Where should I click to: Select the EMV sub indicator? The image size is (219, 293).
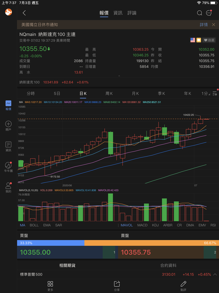click(x=202, y=225)
